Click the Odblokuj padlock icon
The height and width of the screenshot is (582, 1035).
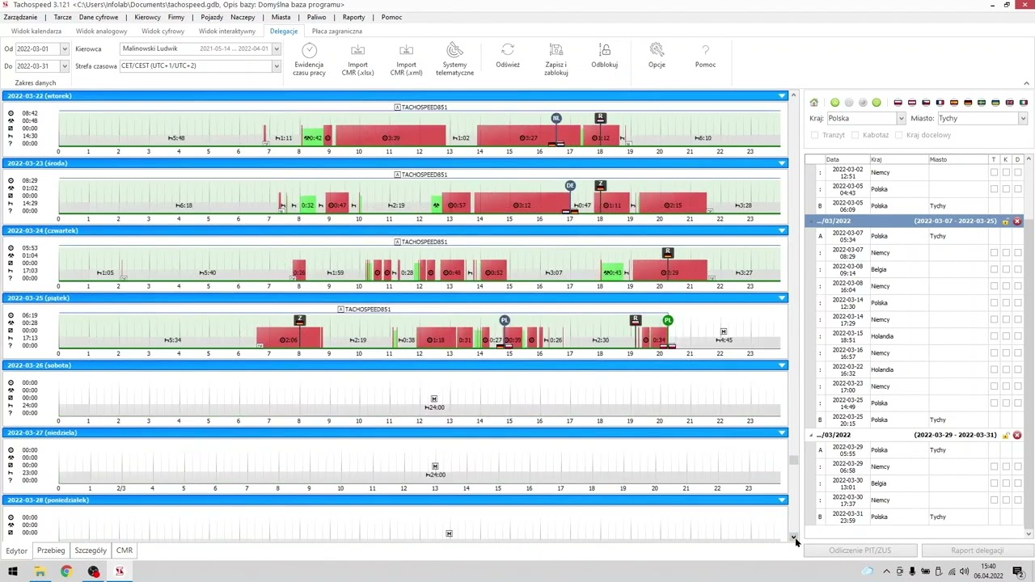click(x=604, y=51)
